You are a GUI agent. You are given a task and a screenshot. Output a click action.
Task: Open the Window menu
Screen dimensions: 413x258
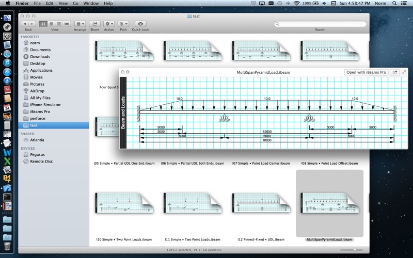(x=91, y=3)
